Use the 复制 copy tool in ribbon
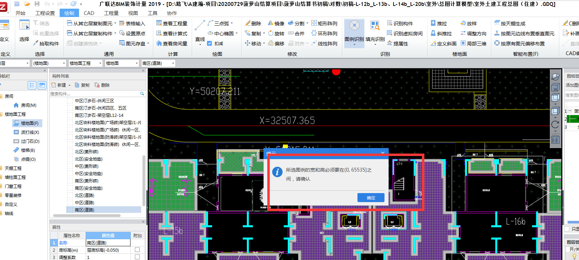 (254, 33)
